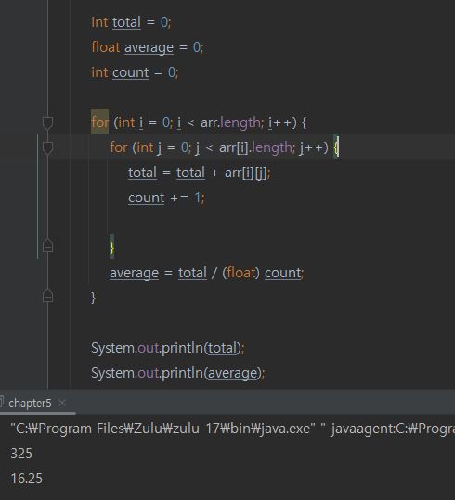455x500 pixels.
Task: Click 'j++' in the inner loop header
Action: click(x=311, y=147)
